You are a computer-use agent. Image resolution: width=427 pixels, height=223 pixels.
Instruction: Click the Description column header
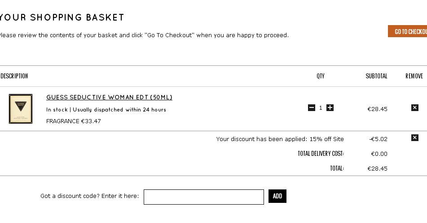point(14,76)
